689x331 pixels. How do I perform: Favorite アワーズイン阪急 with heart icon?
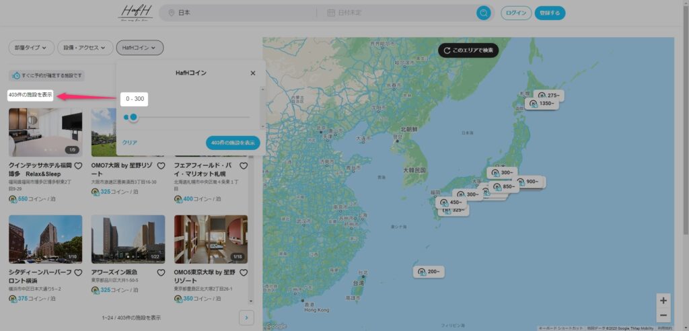click(161, 272)
